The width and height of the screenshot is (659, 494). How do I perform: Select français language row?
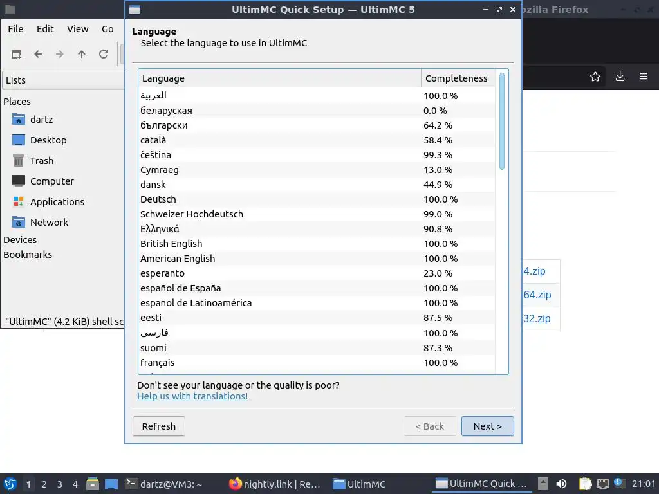pyautogui.click(x=317, y=363)
